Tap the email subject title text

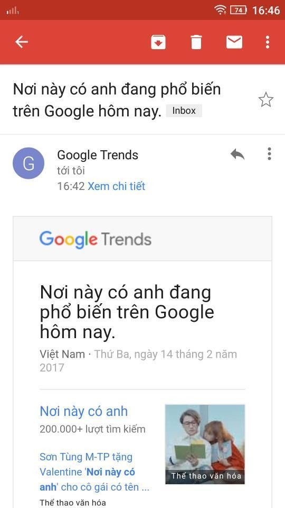(x=117, y=100)
